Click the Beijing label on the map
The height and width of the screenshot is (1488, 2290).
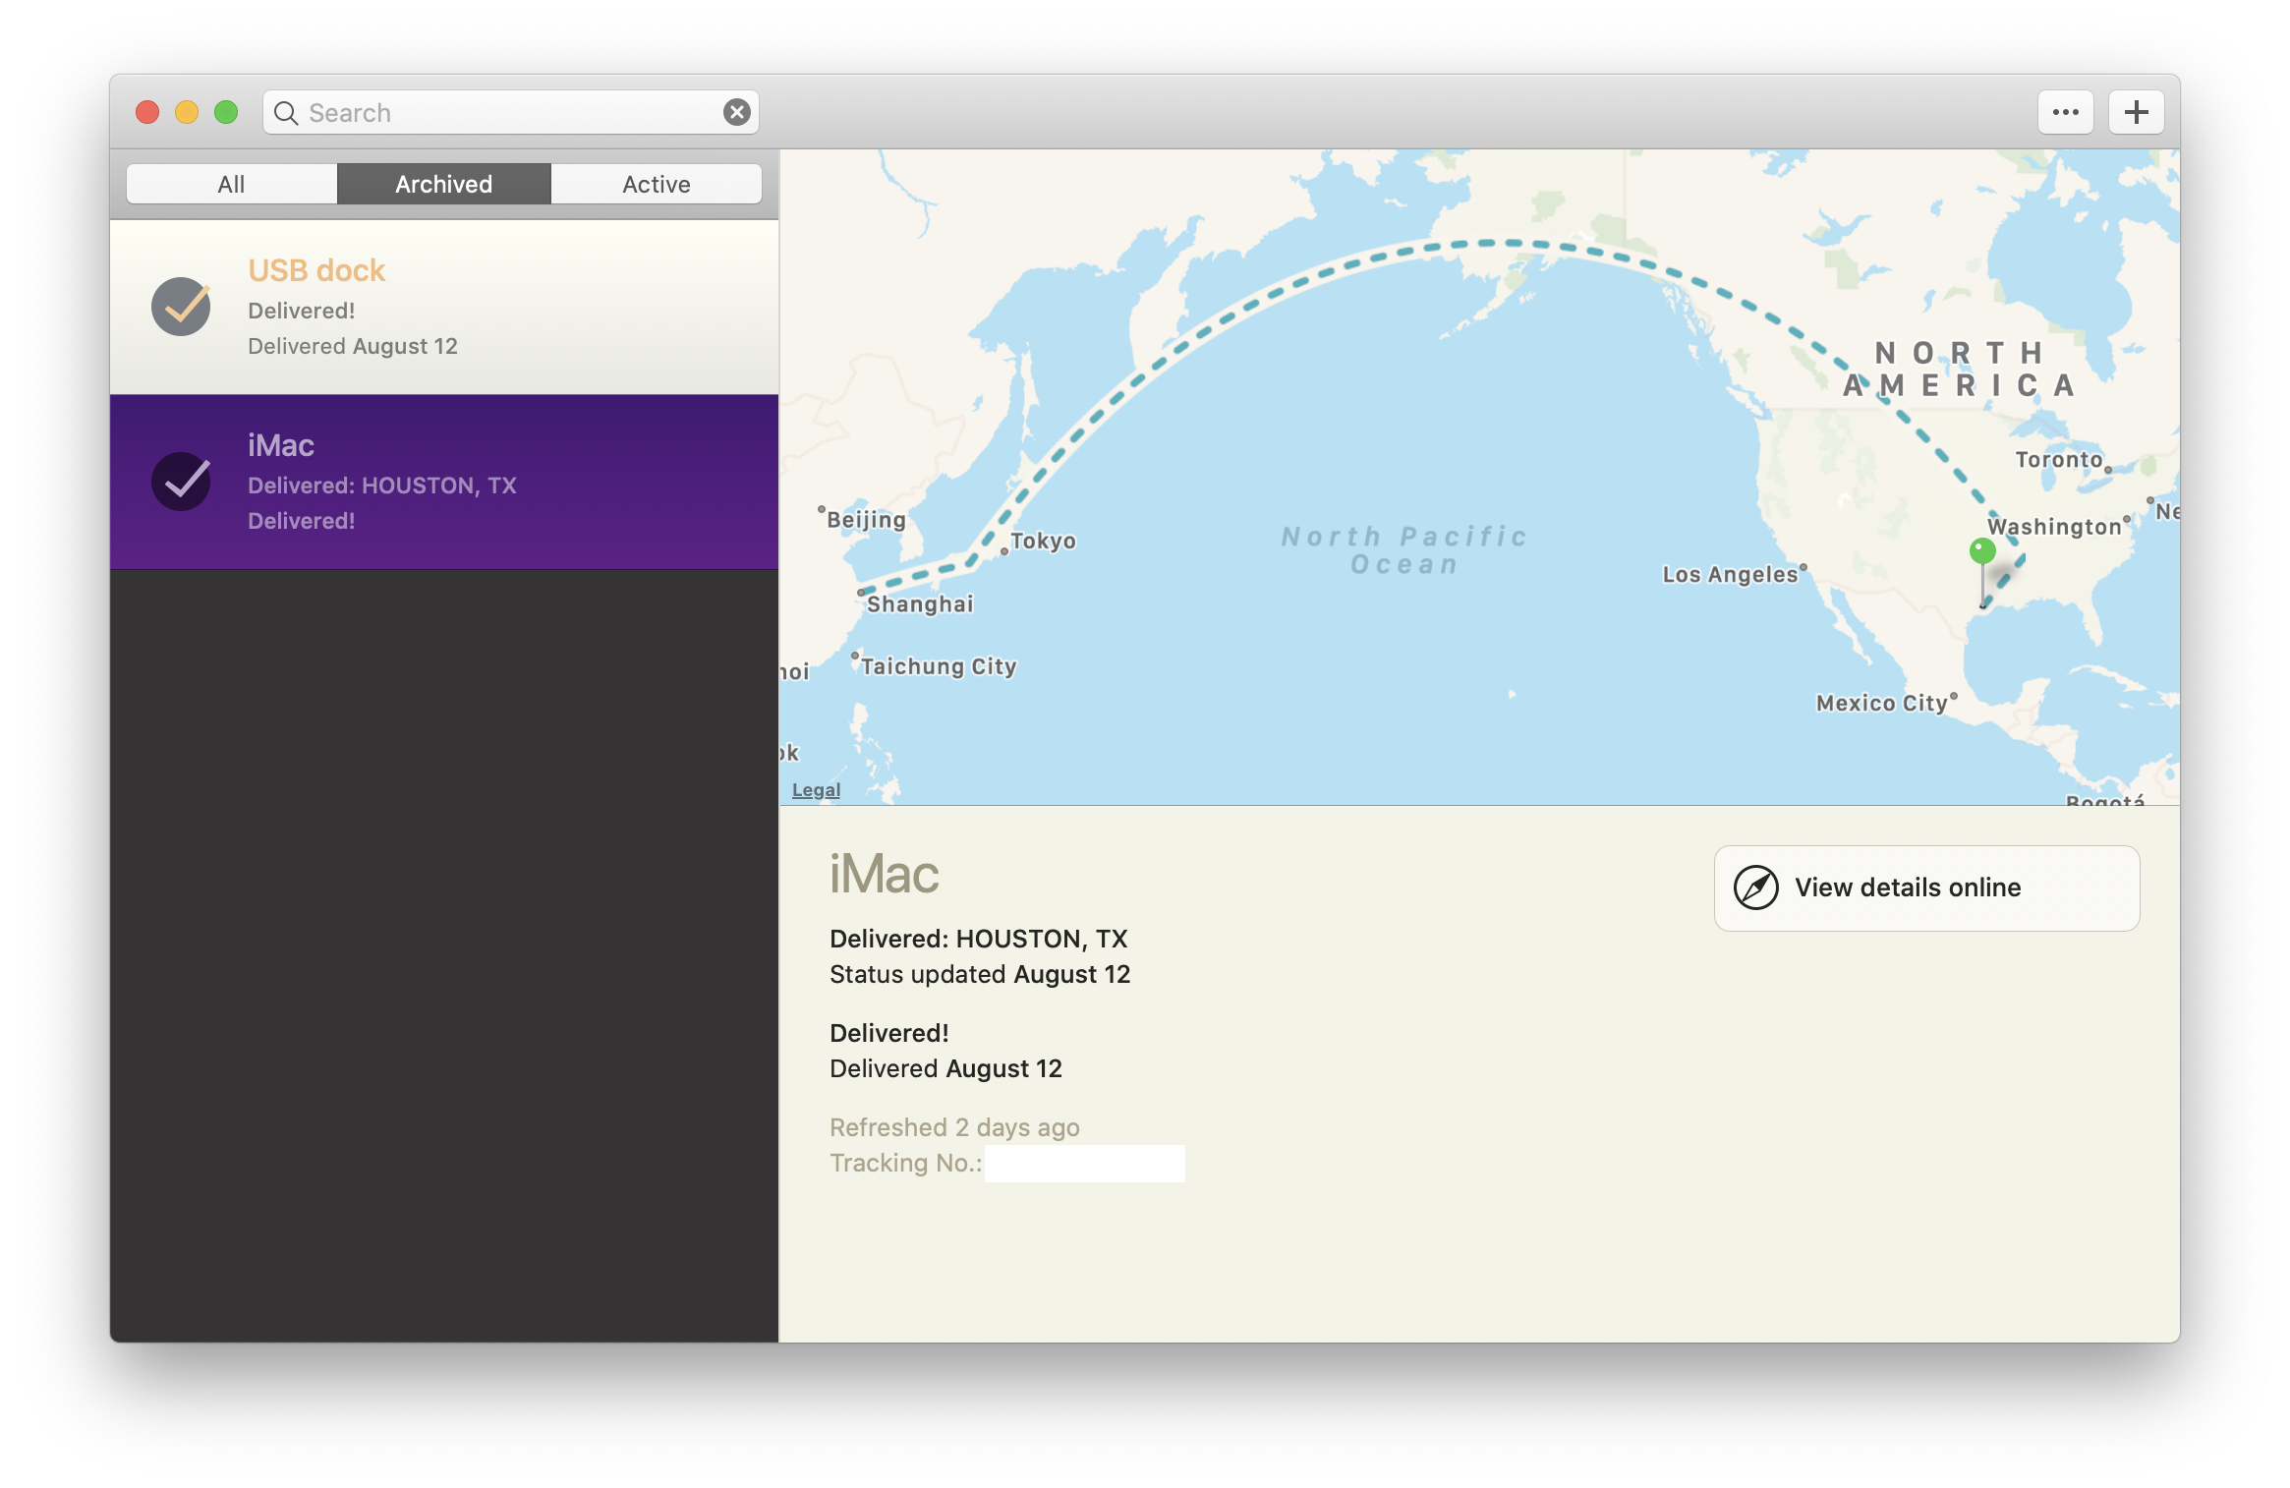(866, 520)
